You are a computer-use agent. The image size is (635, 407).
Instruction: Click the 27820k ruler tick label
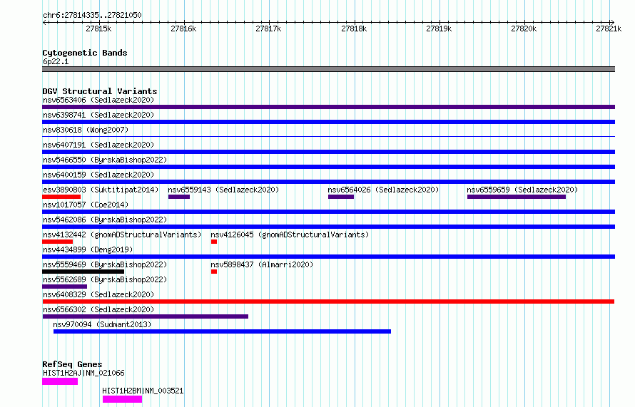[524, 29]
